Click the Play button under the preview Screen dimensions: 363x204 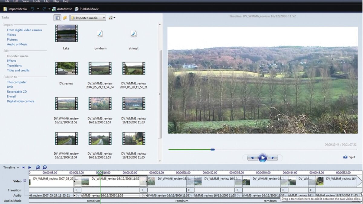coord(262,158)
